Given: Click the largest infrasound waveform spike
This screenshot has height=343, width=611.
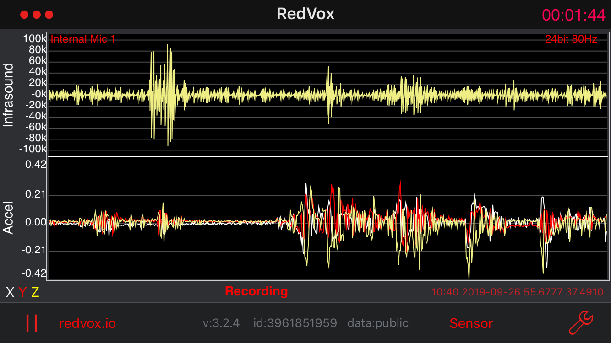Looking at the screenshot, I should coord(168,95).
